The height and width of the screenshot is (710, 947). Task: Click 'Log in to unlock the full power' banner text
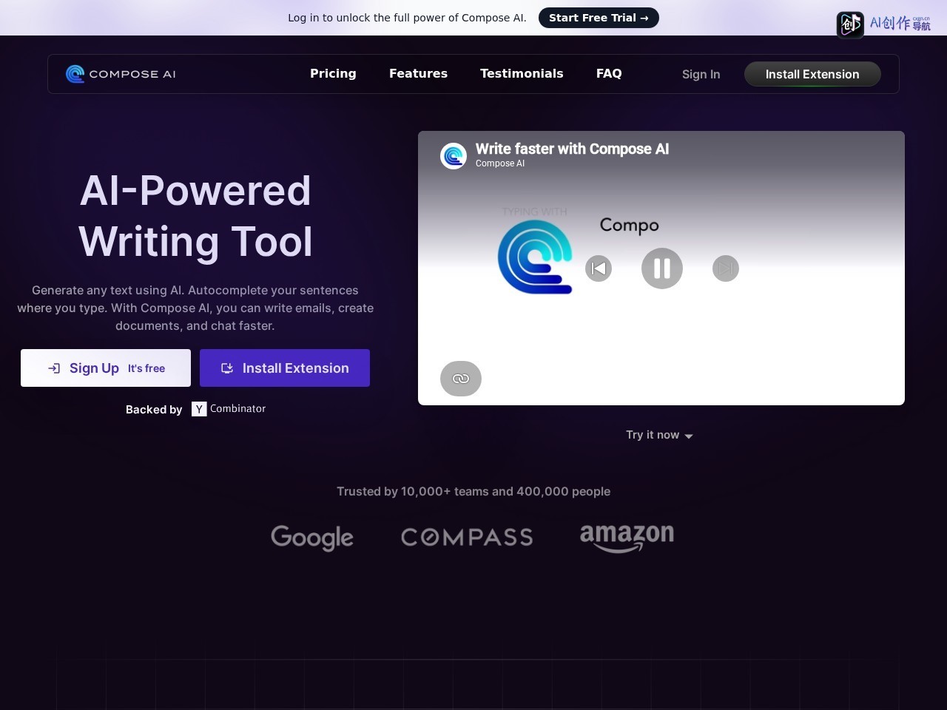click(407, 18)
